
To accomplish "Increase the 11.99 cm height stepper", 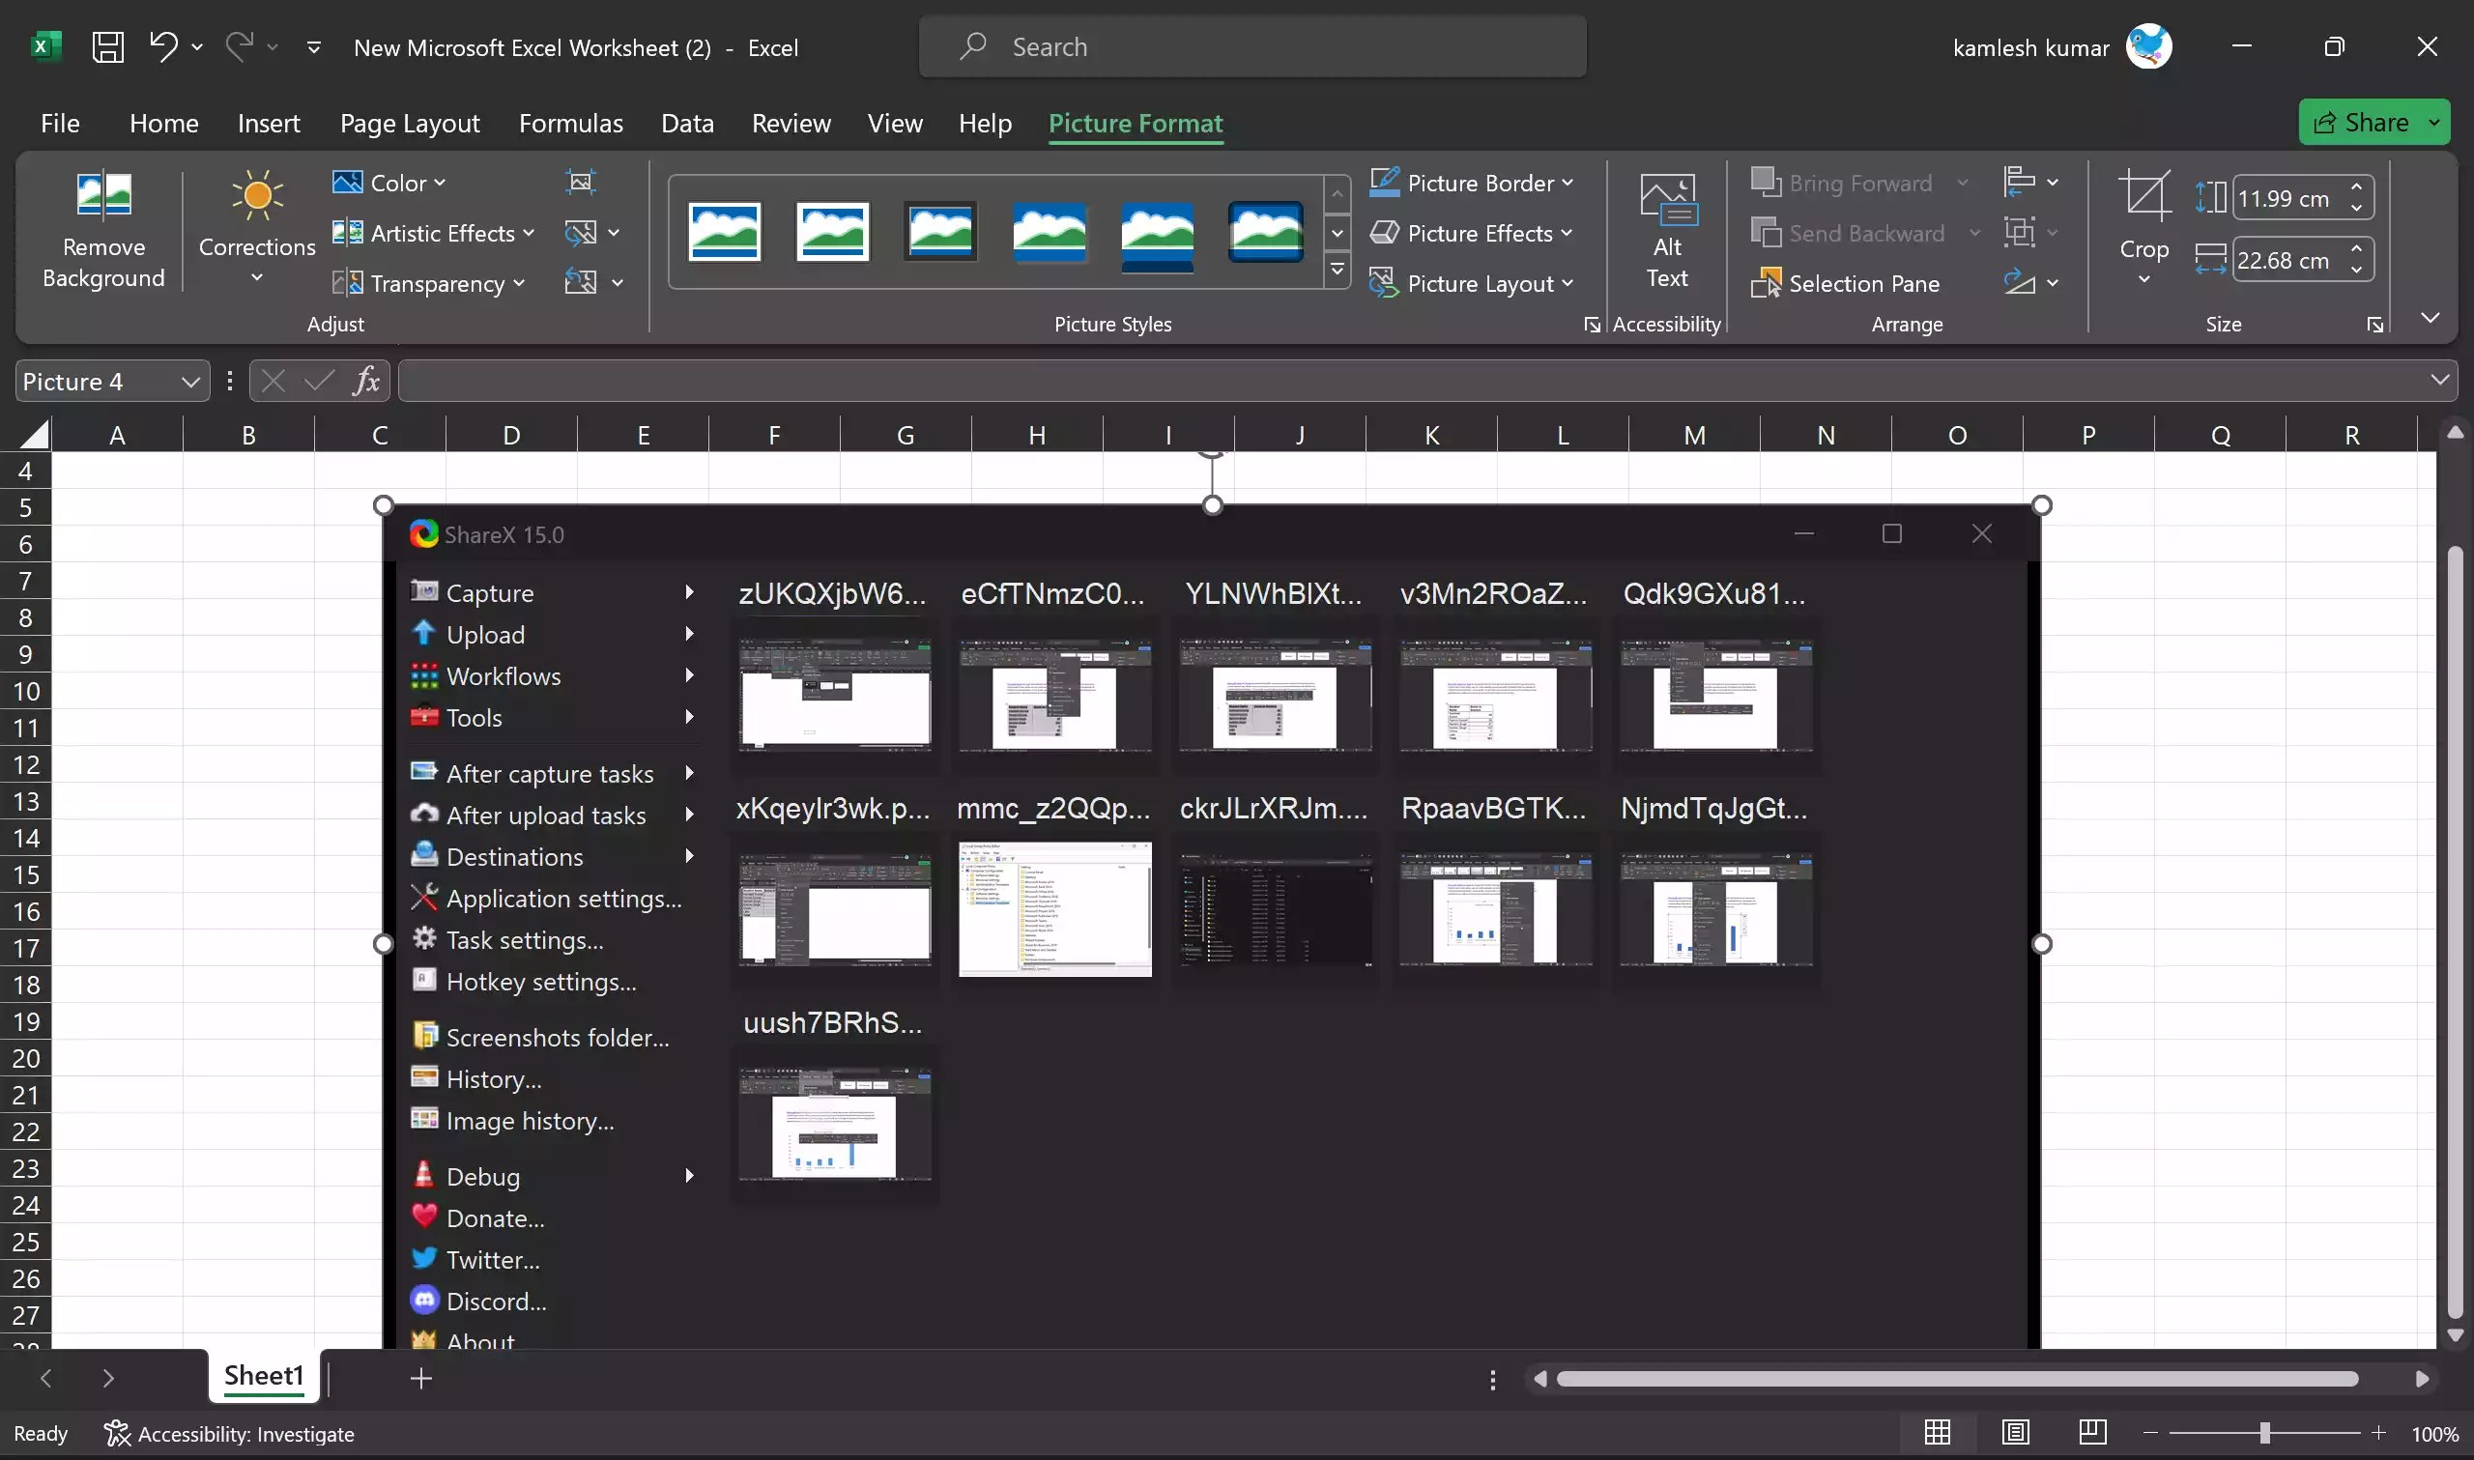I will click(2355, 186).
